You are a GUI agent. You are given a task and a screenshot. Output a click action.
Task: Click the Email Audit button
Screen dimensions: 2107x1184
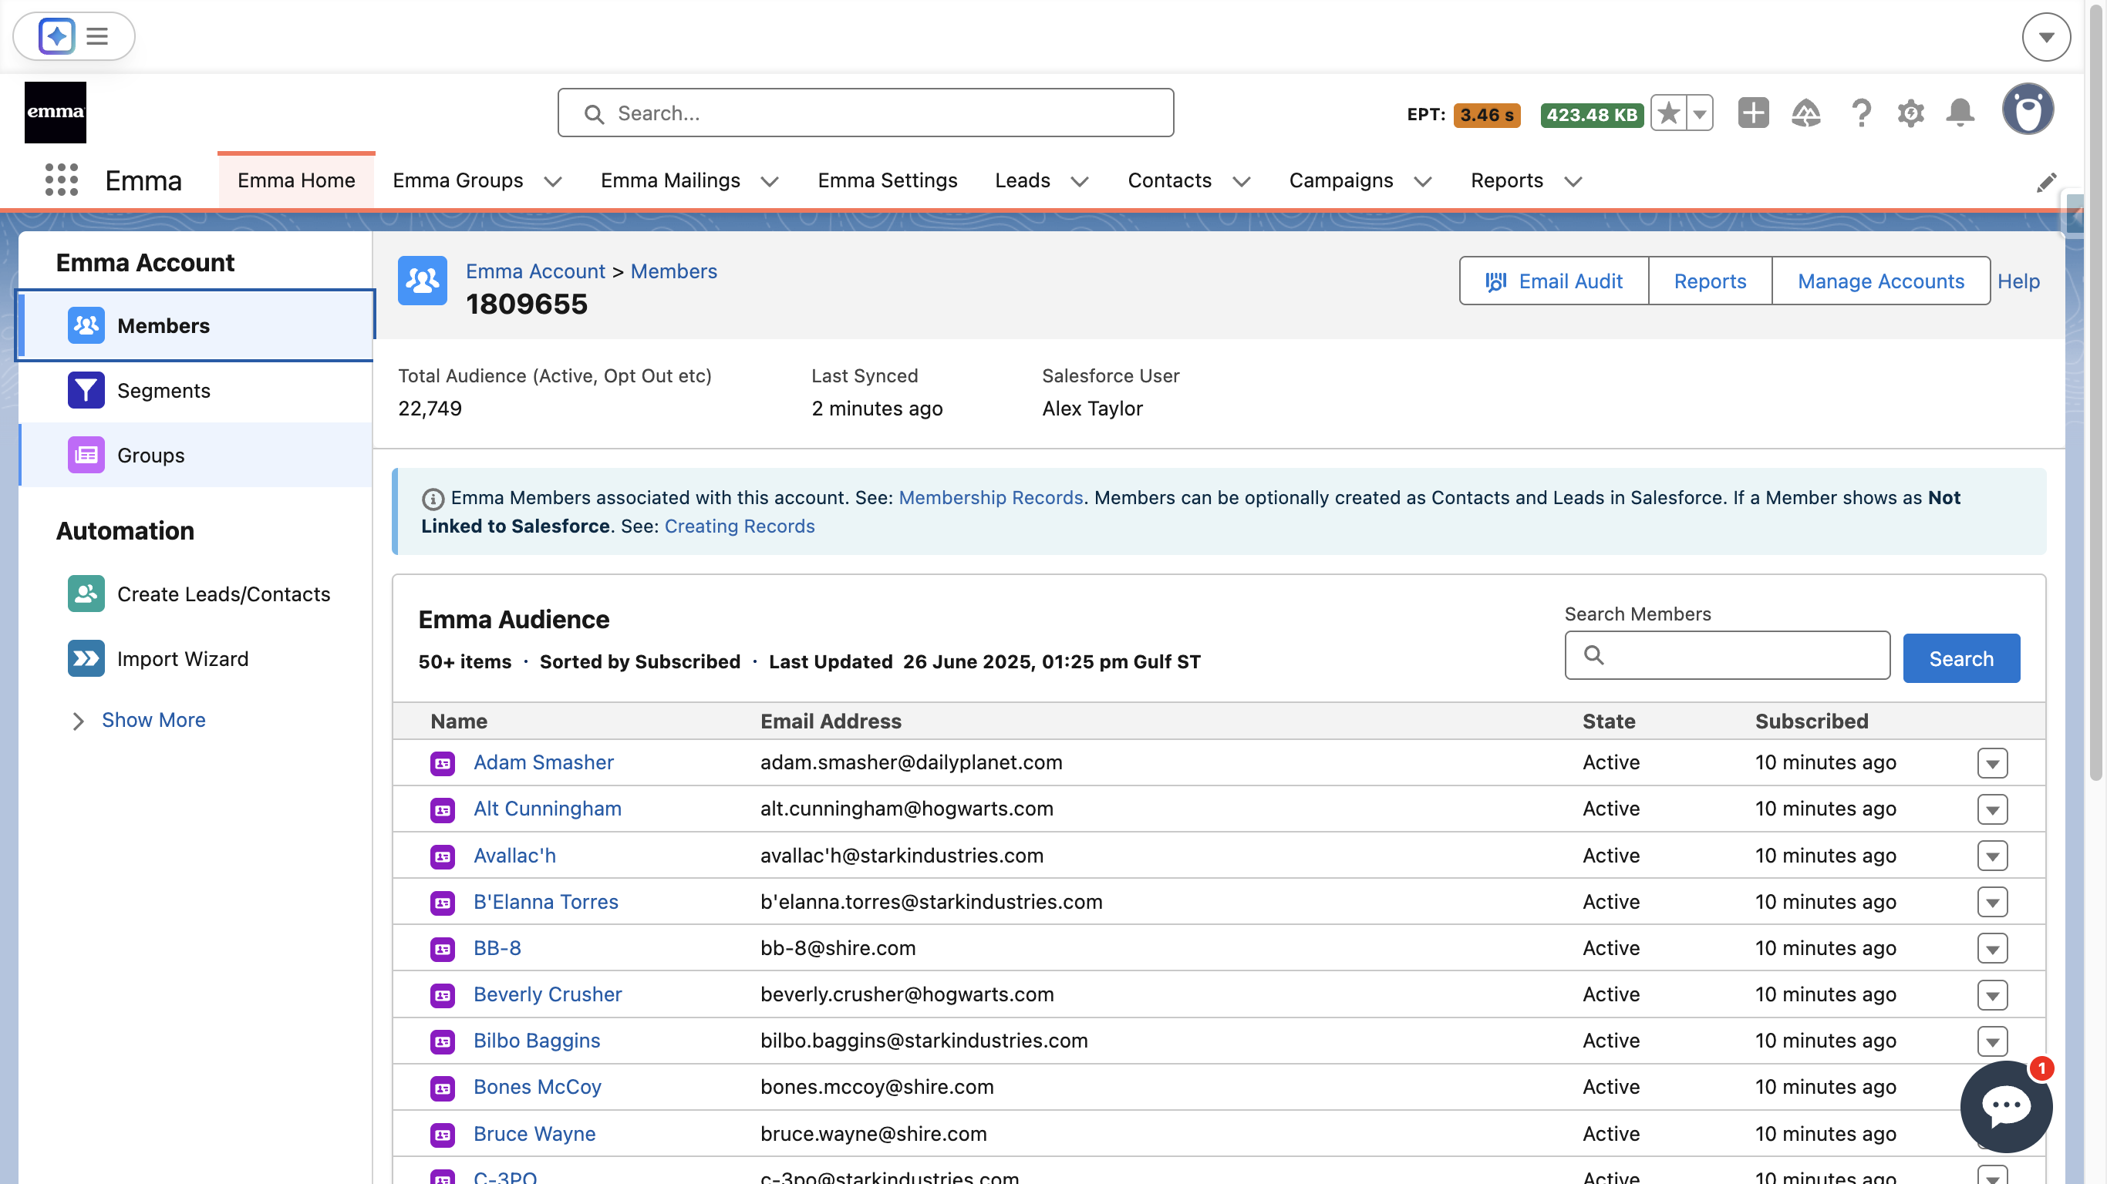(x=1553, y=281)
